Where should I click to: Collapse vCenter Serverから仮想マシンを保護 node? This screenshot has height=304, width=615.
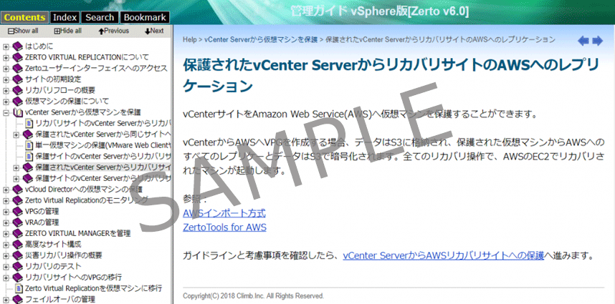(x=6, y=113)
